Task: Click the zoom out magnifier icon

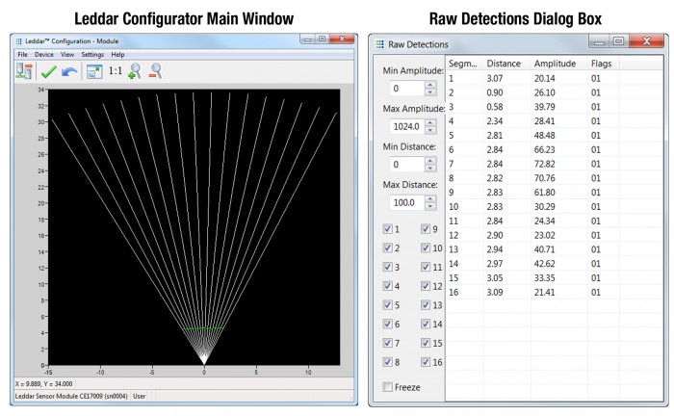Action: 155,72
